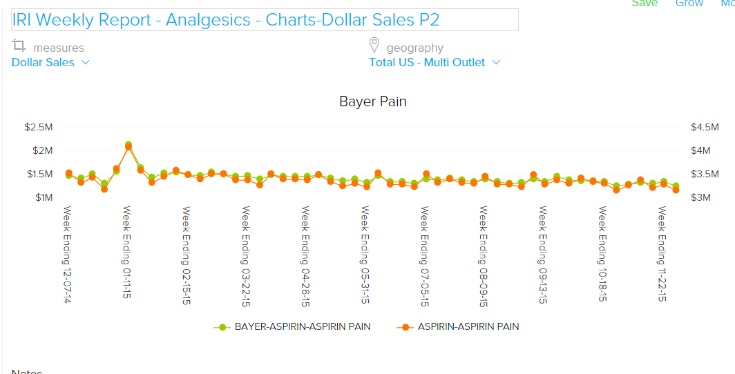Screen dimensions: 735x374
Task: Click the $2.5M left axis label
Action: [39, 127]
